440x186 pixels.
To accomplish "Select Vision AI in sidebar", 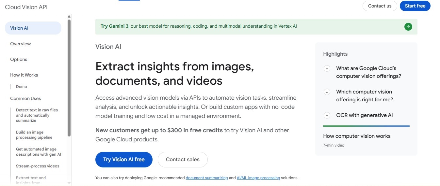I will 33,28.
